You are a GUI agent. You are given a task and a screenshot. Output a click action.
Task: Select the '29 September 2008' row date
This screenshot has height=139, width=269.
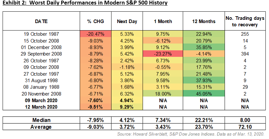coord(41,53)
